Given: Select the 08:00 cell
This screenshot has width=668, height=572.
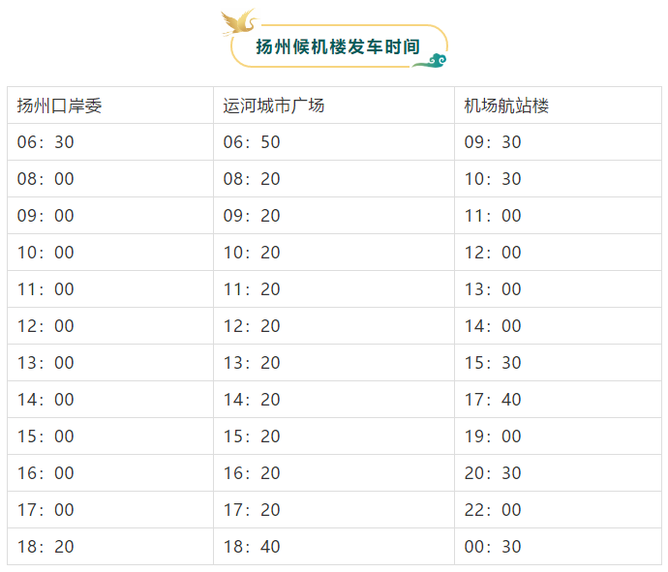Looking at the screenshot, I should pos(110,179).
